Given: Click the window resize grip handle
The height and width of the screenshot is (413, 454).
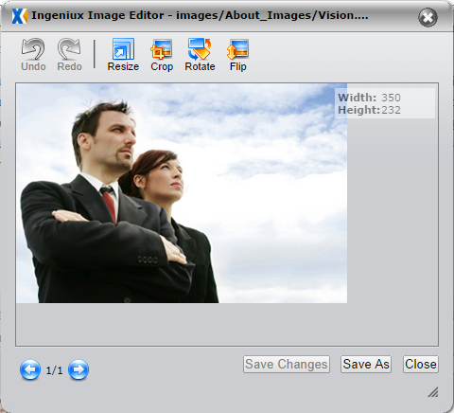Looking at the screenshot, I should click(433, 392).
